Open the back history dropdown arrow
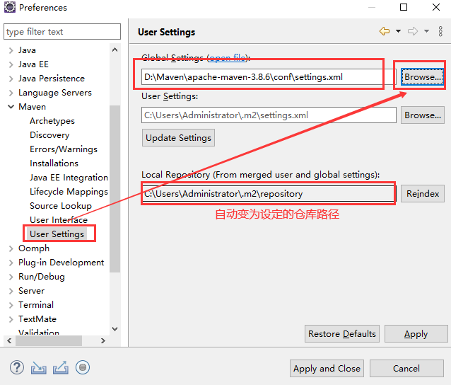Image resolution: width=451 pixels, height=385 pixels. [x=398, y=31]
